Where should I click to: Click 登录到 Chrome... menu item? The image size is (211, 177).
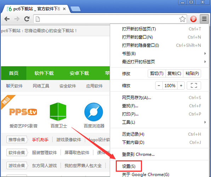[x=159, y=154]
